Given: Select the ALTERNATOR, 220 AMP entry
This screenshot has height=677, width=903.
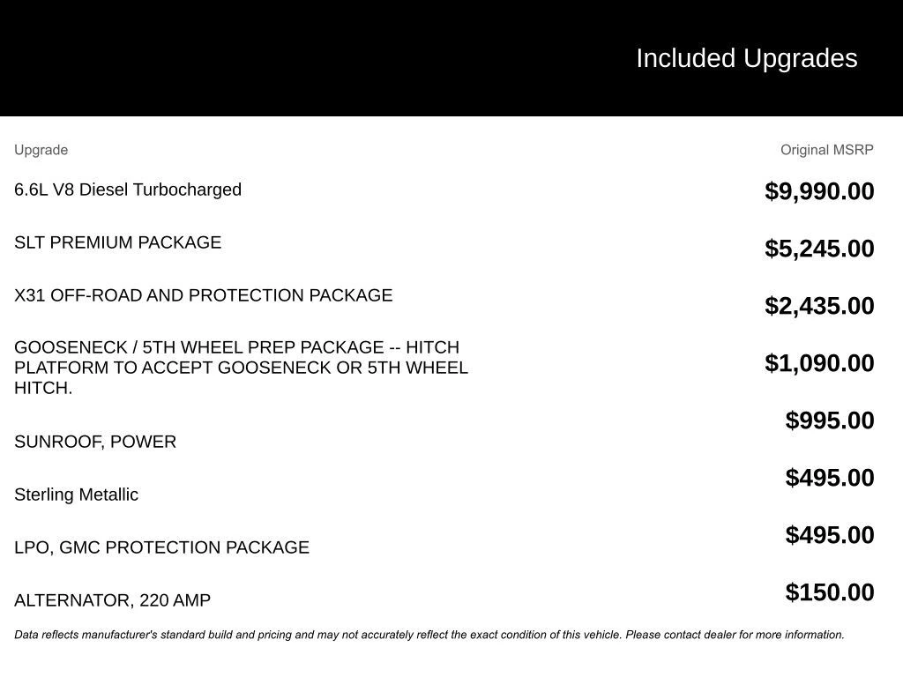Looking at the screenshot, I should (x=112, y=600).
